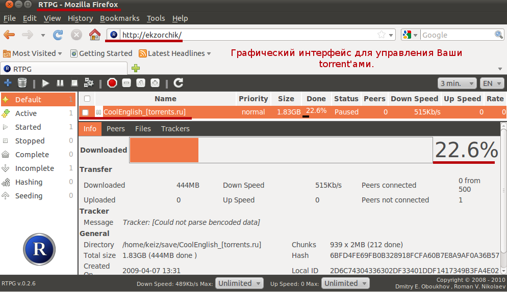Open the address bar history dropdown
Image resolution: width=507 pixels, height=292 pixels.
click(x=391, y=35)
